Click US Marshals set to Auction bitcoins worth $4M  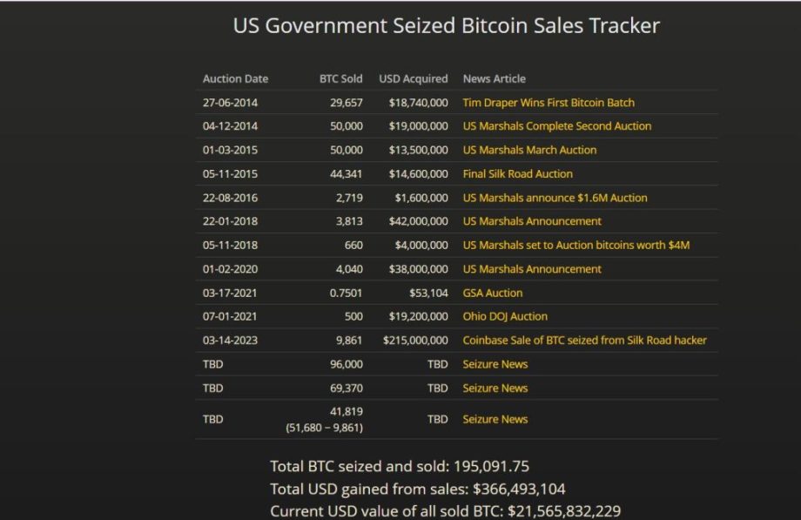576,246
